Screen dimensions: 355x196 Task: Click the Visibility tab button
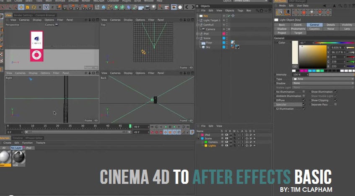tap(347, 25)
